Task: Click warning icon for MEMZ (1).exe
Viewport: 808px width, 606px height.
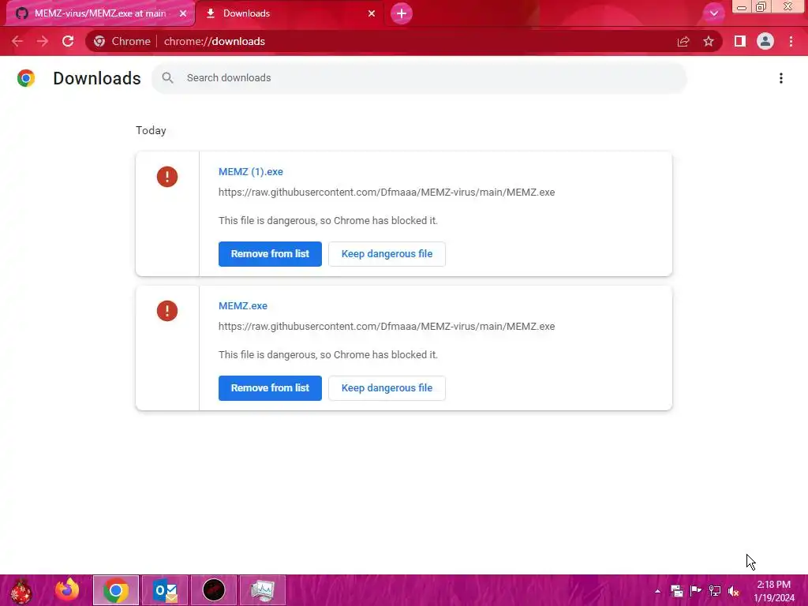Action: [167, 177]
